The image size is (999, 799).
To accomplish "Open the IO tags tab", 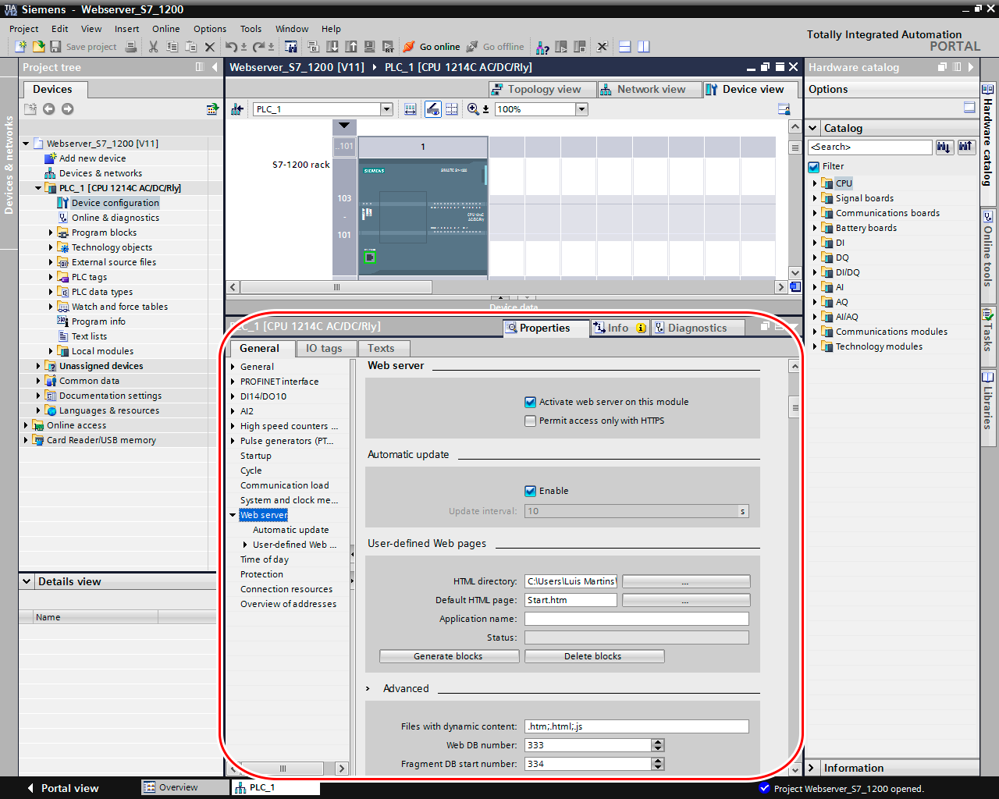I will (324, 349).
